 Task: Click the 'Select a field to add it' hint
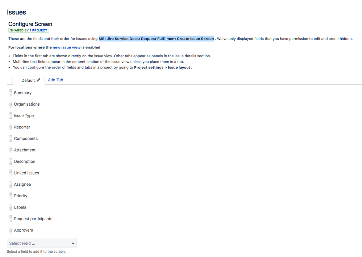coord(36,252)
